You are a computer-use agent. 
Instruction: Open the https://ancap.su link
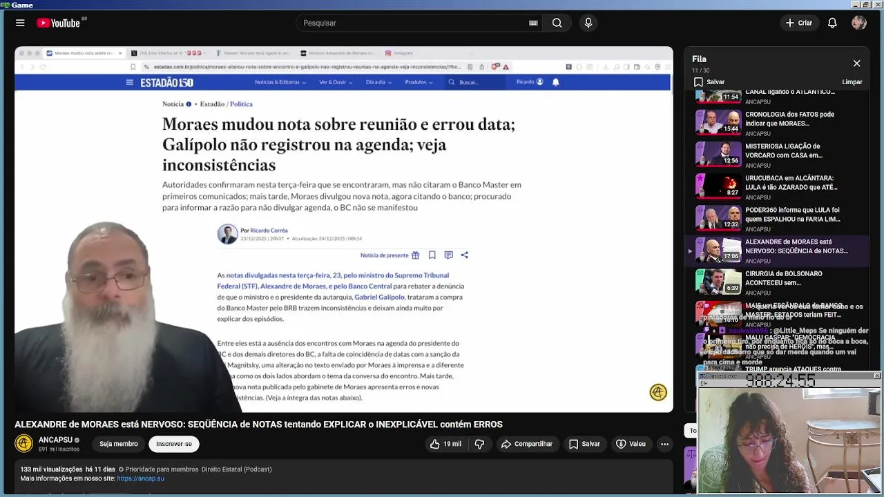coord(141,478)
